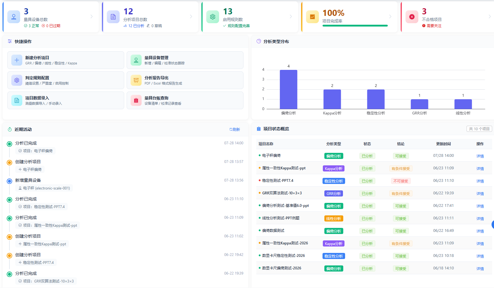
Task: Click the 项目数据录入 document icon
Action: click(17, 100)
